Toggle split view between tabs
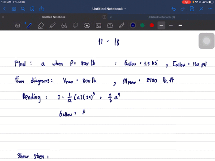This screenshot has width=215, height=161. [x=104, y=17]
